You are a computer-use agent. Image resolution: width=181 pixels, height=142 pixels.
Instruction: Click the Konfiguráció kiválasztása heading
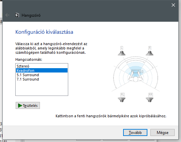pos(44,32)
